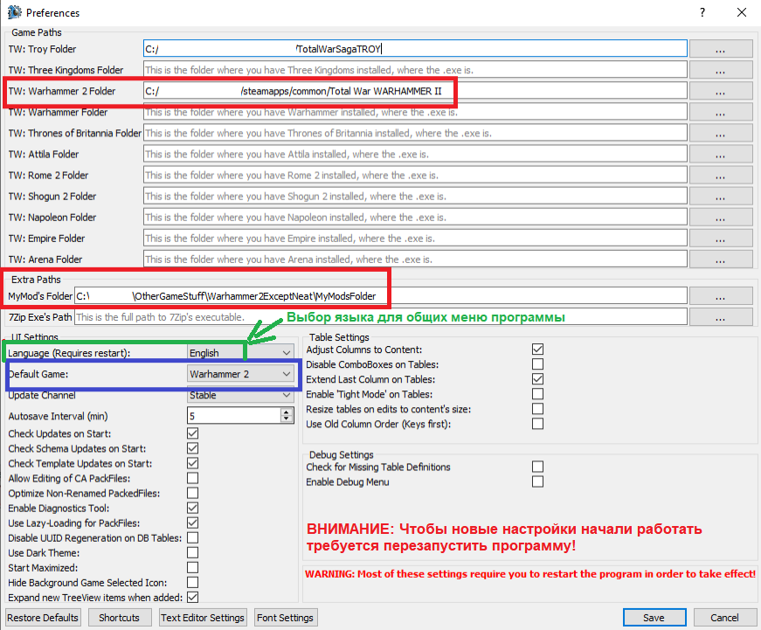The width and height of the screenshot is (761, 630).
Task: Open browse dialog for TW: Warhammer Folder
Action: coord(721,112)
